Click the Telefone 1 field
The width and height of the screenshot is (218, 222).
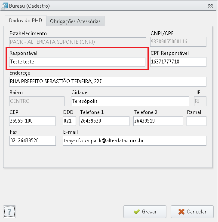104,121
